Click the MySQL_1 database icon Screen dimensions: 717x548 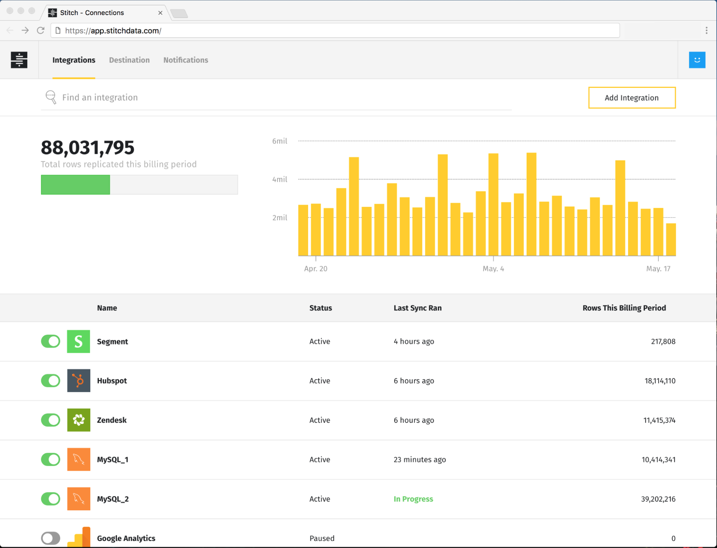[78, 459]
